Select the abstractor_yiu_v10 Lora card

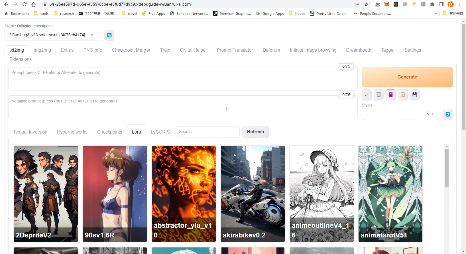pyautogui.click(x=184, y=194)
